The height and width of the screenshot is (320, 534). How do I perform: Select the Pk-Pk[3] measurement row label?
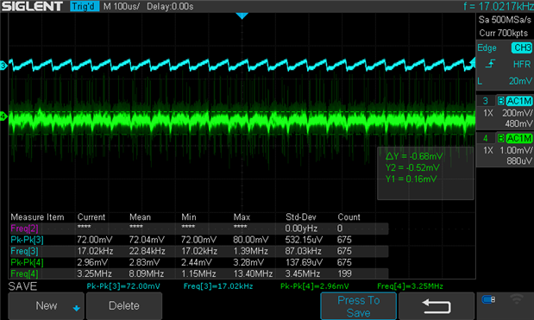27,240
